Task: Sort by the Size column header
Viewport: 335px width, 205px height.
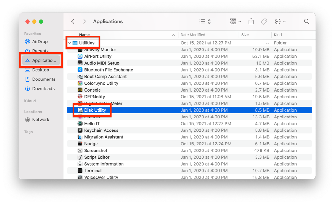Action: (245, 35)
